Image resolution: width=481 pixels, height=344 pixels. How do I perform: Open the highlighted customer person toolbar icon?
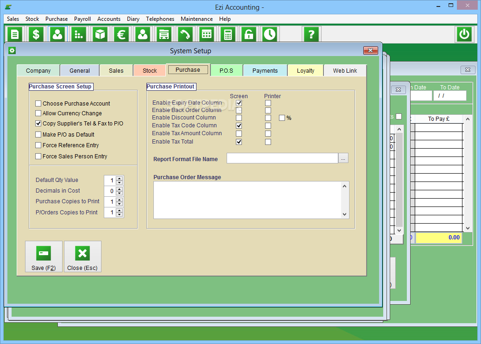click(x=57, y=34)
